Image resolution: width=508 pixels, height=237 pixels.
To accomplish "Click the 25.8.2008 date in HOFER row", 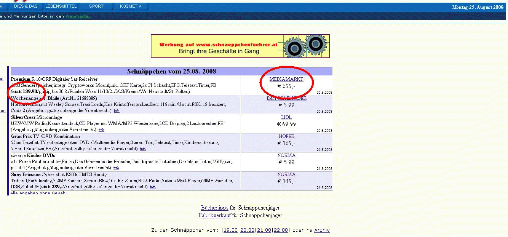I will (x=324, y=150).
